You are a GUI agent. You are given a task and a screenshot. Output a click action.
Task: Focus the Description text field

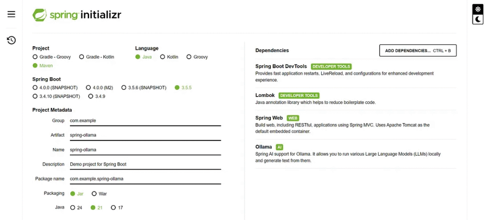[x=145, y=164]
